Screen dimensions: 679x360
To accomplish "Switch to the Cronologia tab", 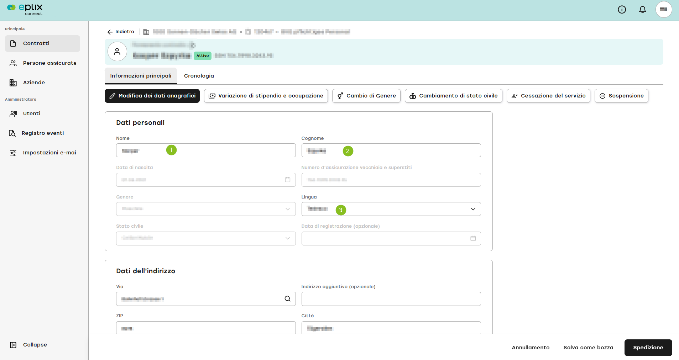I will tap(199, 76).
